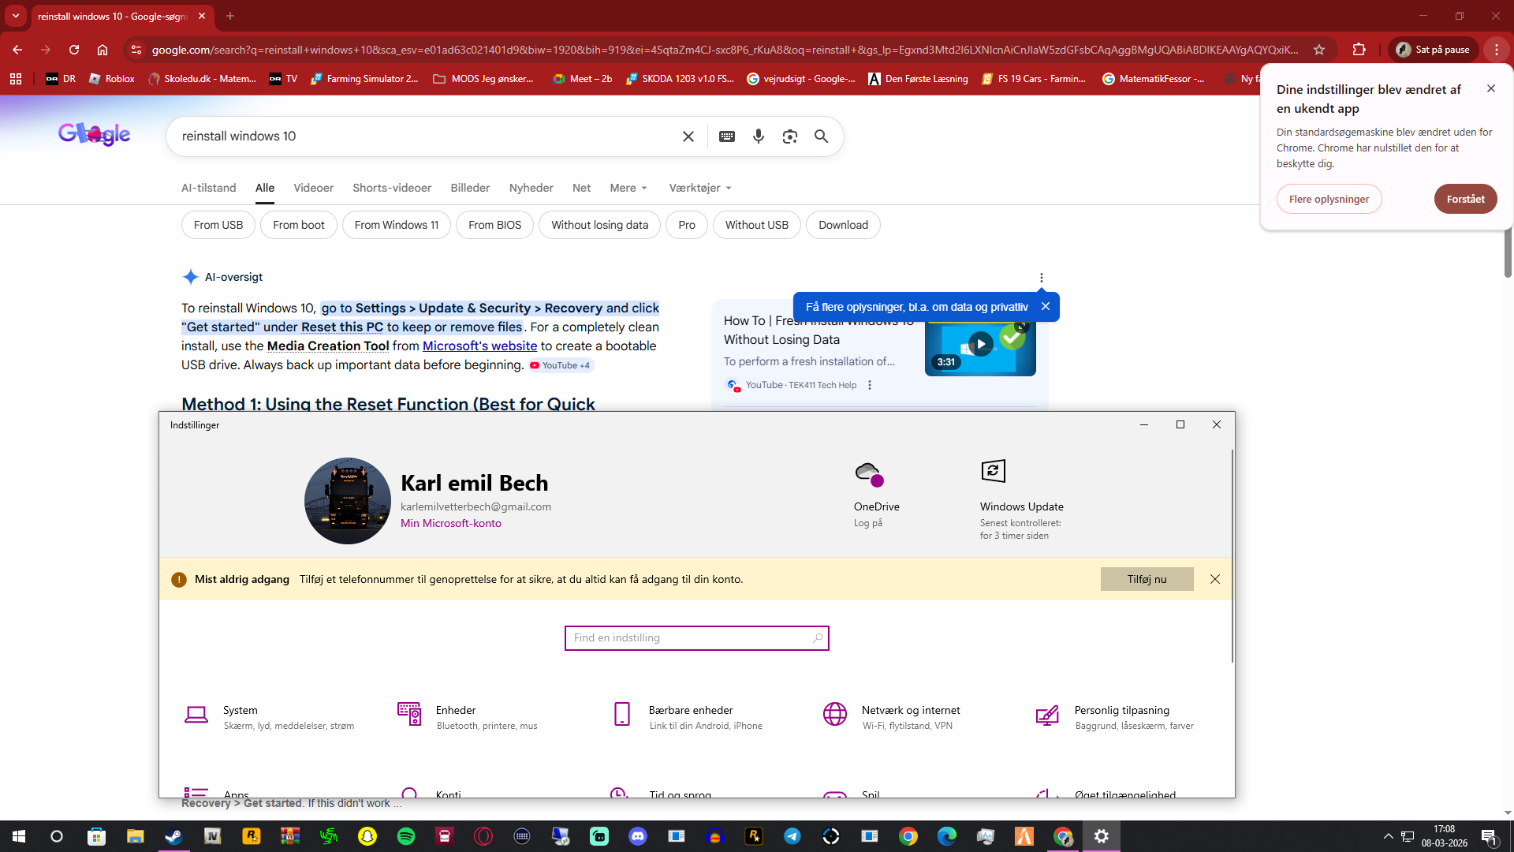
Task: Click the Tilføj nu button
Action: pos(1147,579)
